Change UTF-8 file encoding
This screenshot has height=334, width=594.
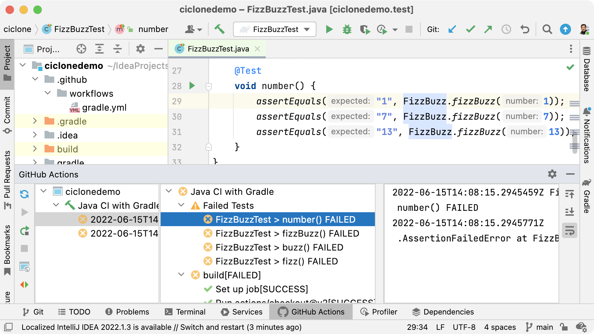464,327
